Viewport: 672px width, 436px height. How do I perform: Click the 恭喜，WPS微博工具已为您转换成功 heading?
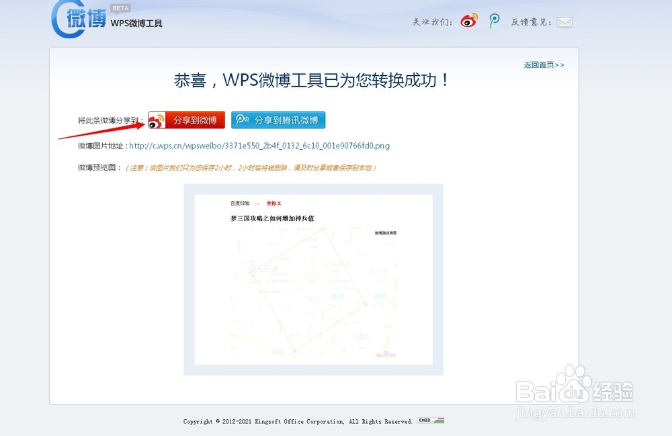coord(312,80)
